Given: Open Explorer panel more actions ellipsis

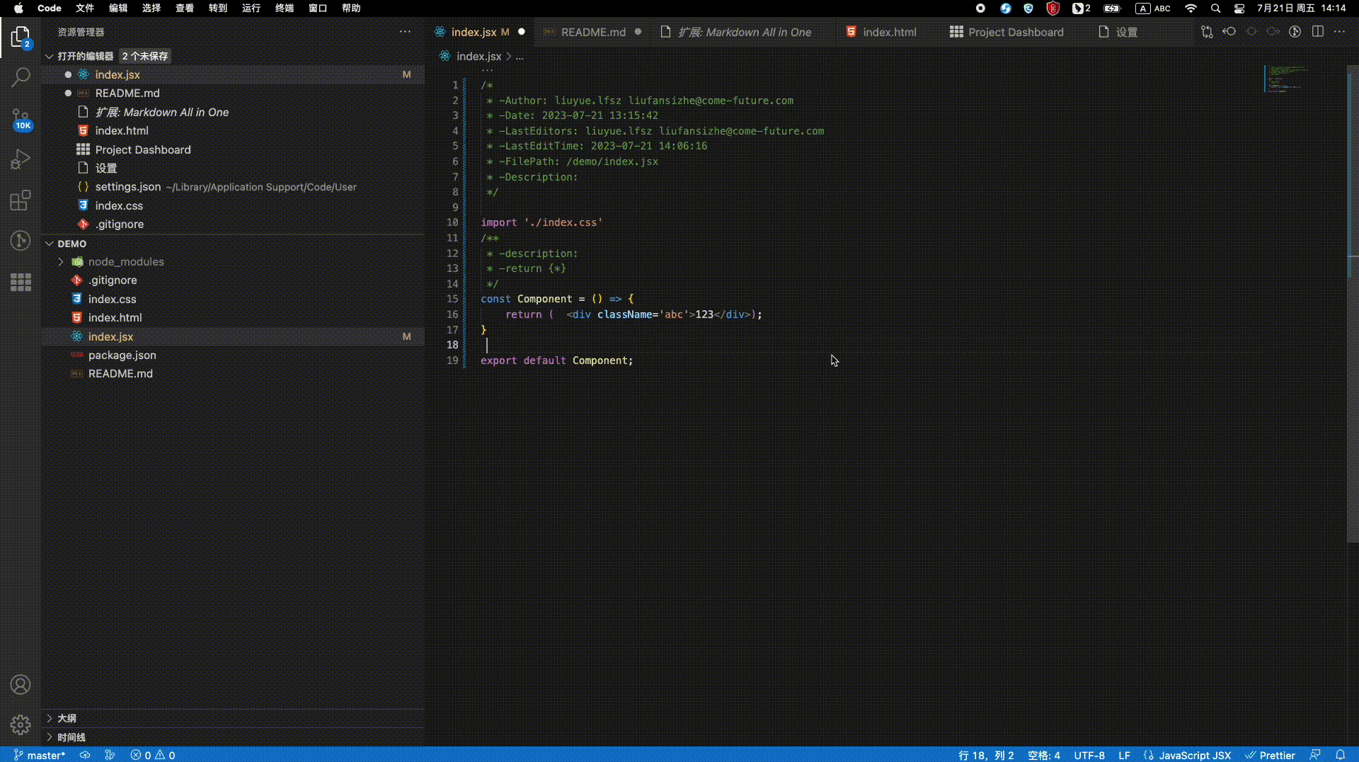Looking at the screenshot, I should coord(405,32).
